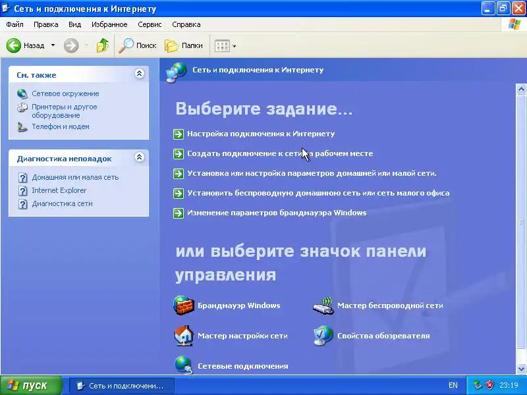Select Установить беспроводную домашнюю сеть task
This screenshot has width=527, height=395.
(318, 193)
